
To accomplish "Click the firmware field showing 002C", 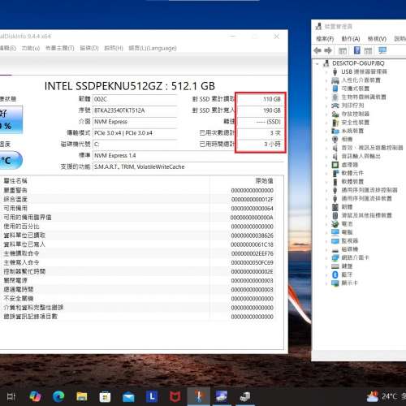I will click(x=135, y=99).
